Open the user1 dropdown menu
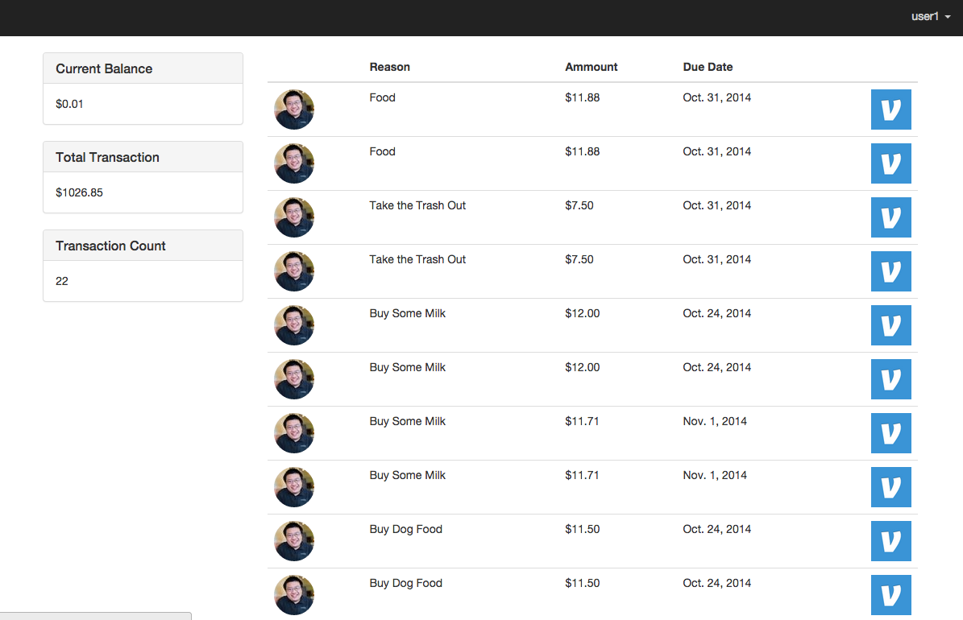Viewport: 963px width, 620px height. [931, 17]
